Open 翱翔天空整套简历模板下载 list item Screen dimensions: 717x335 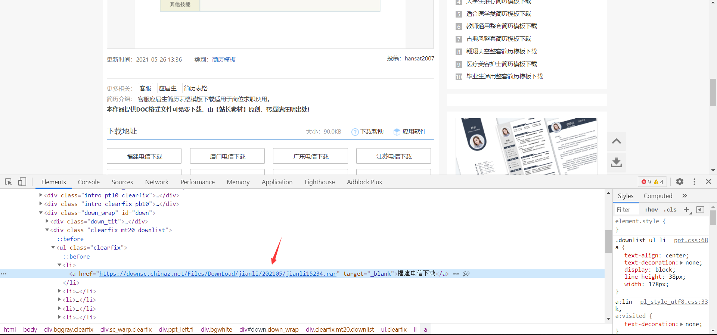point(502,51)
